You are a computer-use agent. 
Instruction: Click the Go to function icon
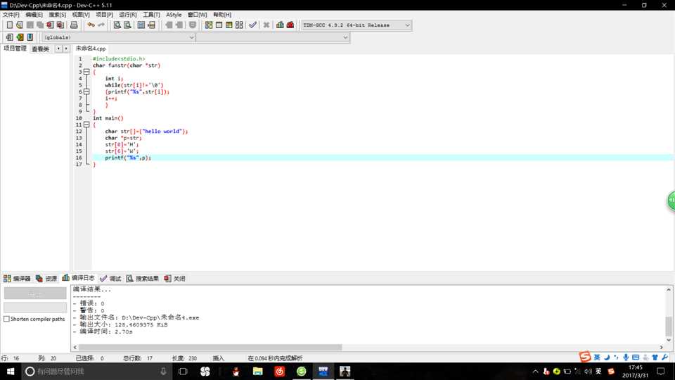[x=141, y=25]
